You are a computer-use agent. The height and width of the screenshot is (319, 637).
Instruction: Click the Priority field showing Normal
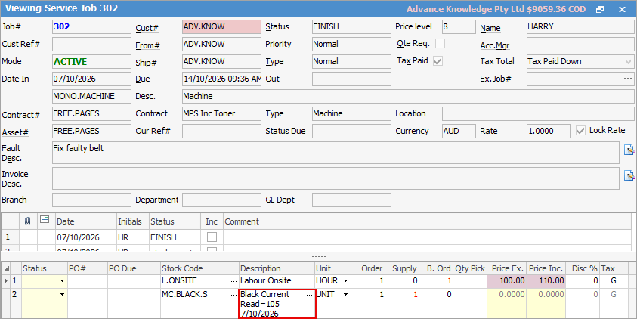tap(351, 45)
